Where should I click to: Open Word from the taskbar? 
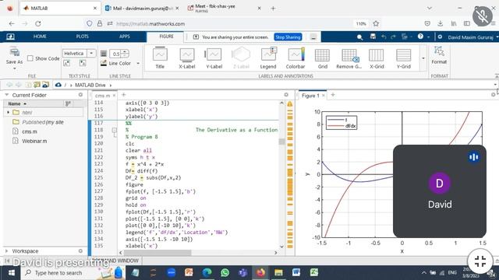(296, 272)
